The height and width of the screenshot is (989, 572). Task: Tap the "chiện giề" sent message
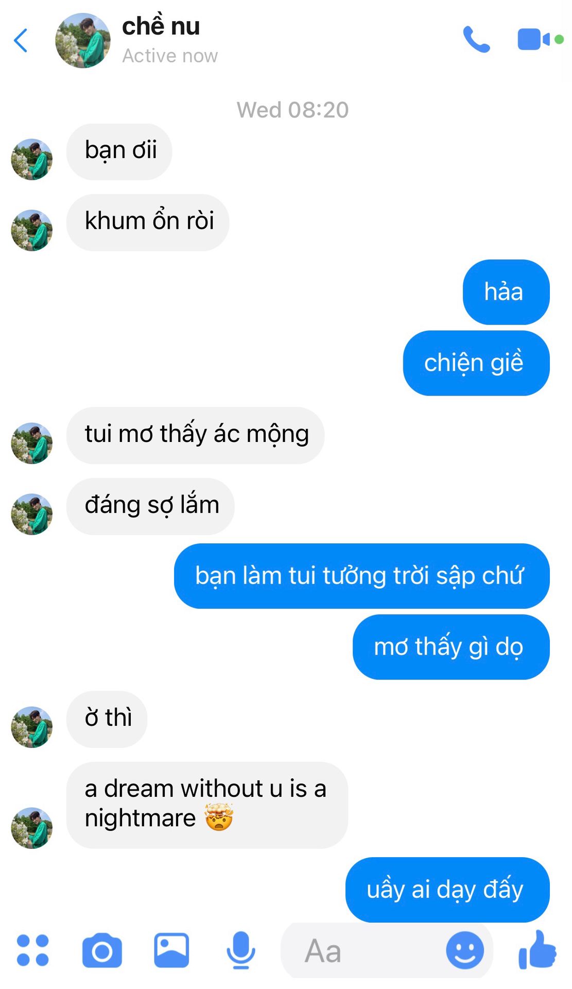[476, 363]
